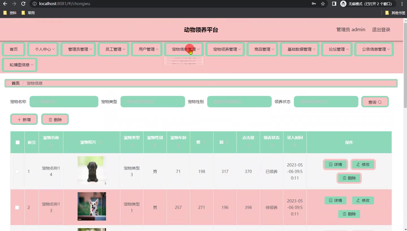Open the 资料 bookmark folder
407x231 pixels.
pyautogui.click(x=10, y=13)
